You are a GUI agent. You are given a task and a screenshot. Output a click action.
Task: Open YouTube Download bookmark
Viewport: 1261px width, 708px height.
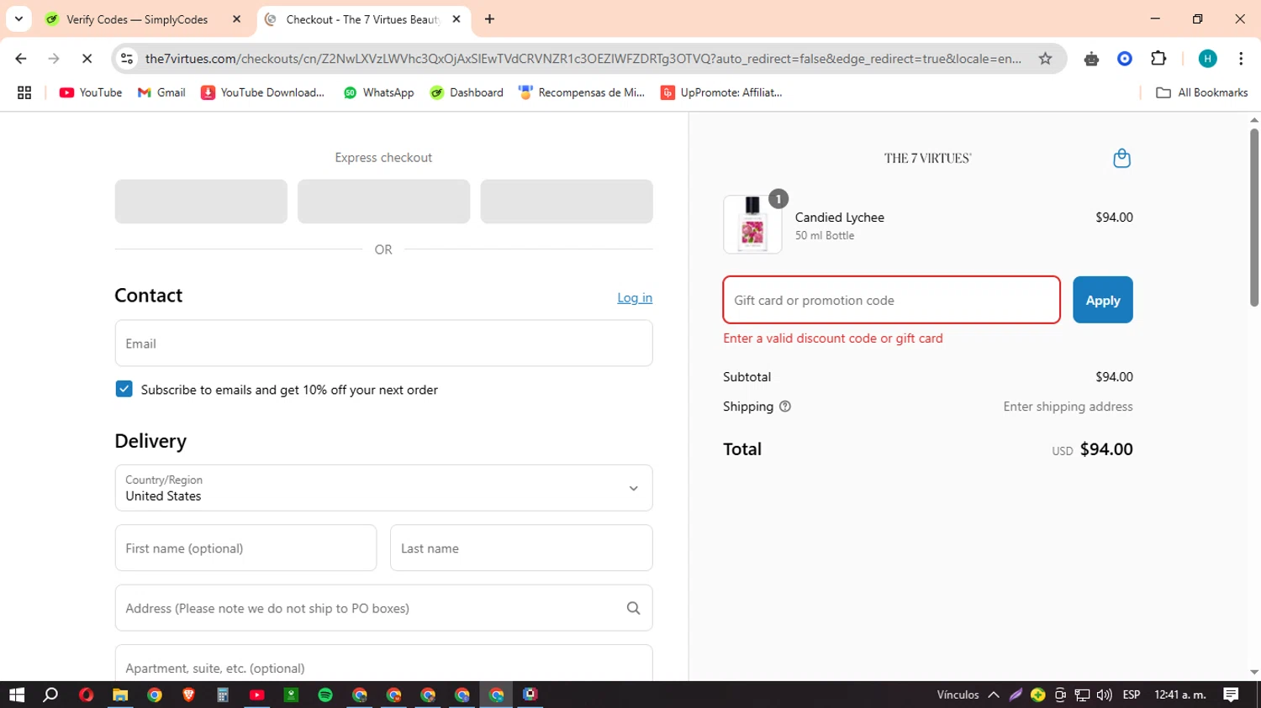(x=263, y=92)
